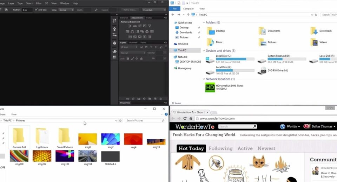
Task: Add a Color Lookup adjustment layer
Action: pos(152,31)
